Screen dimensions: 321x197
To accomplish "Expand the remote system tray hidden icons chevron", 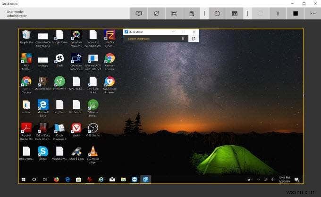I will click(259, 180).
